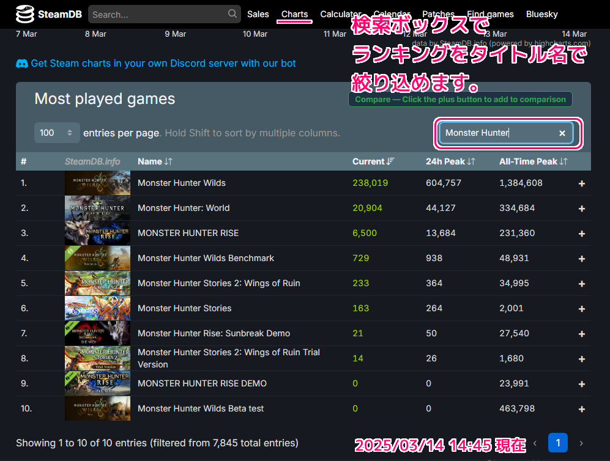Open the Patches menu item
This screenshot has height=461, width=610.
click(439, 15)
